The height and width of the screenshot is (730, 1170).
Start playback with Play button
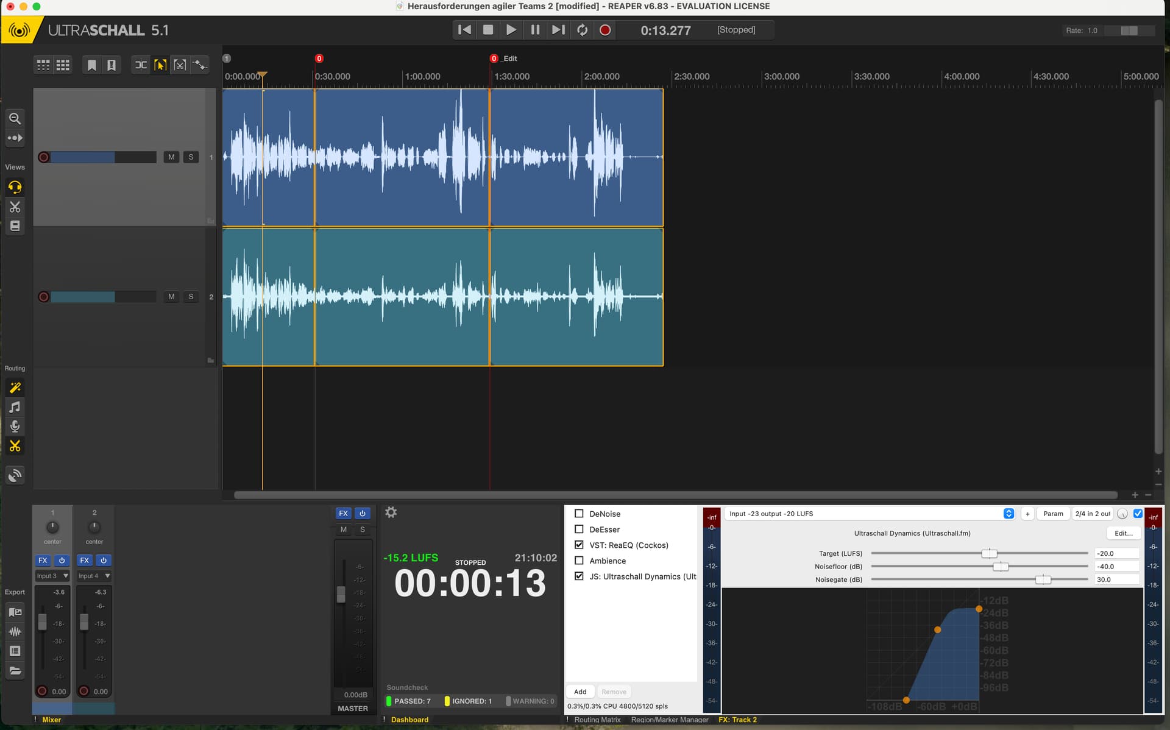click(x=511, y=30)
